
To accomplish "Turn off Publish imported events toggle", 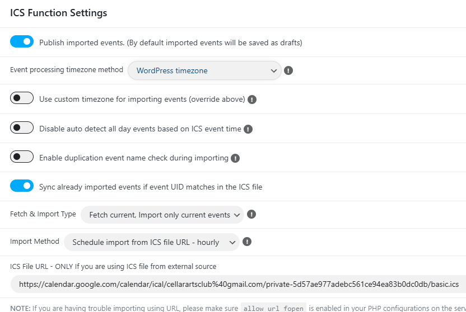I will click(x=22, y=41).
